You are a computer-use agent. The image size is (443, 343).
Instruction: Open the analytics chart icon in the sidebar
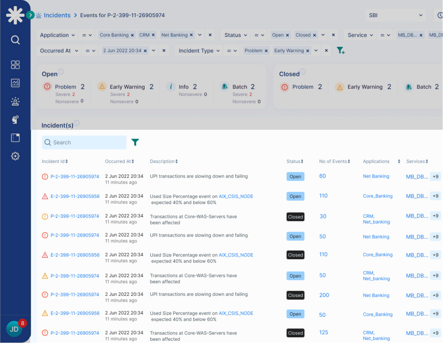point(15,83)
